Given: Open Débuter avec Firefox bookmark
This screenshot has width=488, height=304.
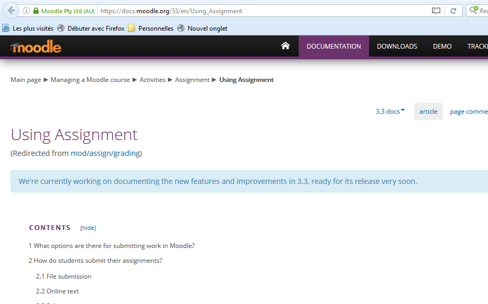Looking at the screenshot, I should tap(91, 29).
